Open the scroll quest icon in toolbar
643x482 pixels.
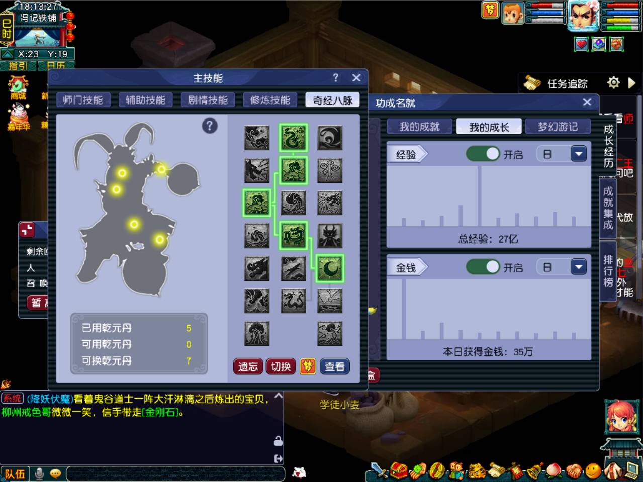click(496, 470)
